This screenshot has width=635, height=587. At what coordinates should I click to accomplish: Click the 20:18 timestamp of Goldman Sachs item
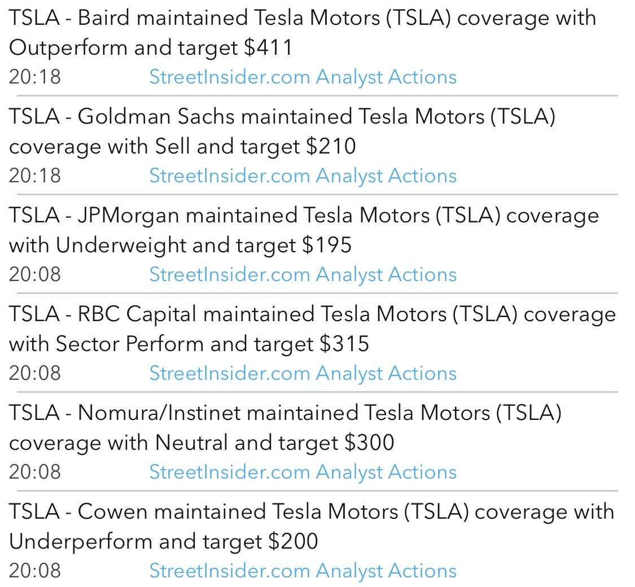click(x=35, y=176)
